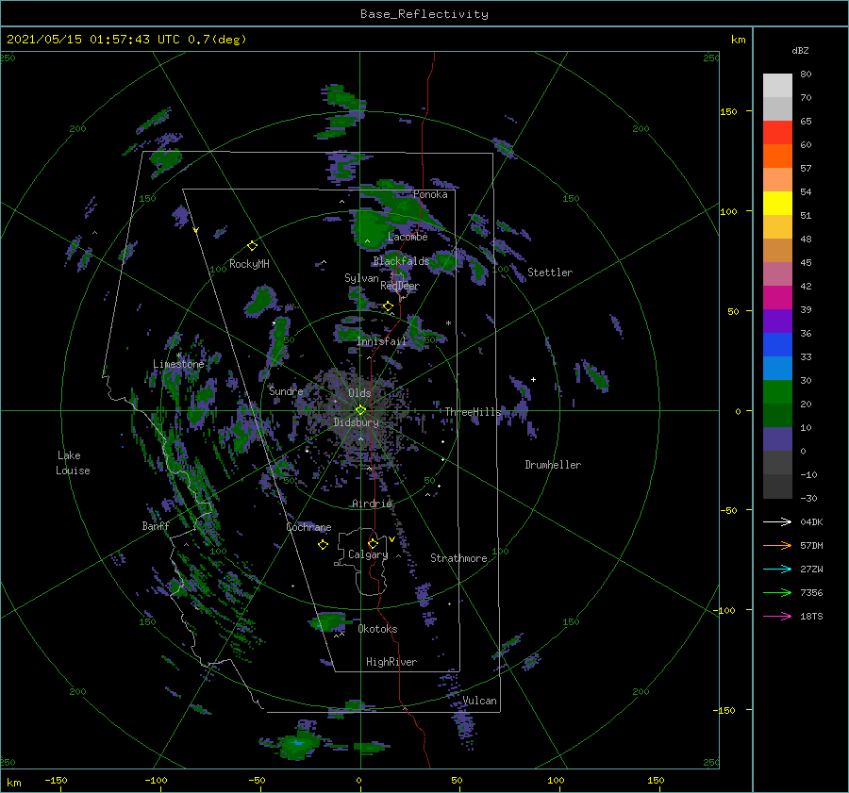Click the Vulcan label

(x=480, y=701)
